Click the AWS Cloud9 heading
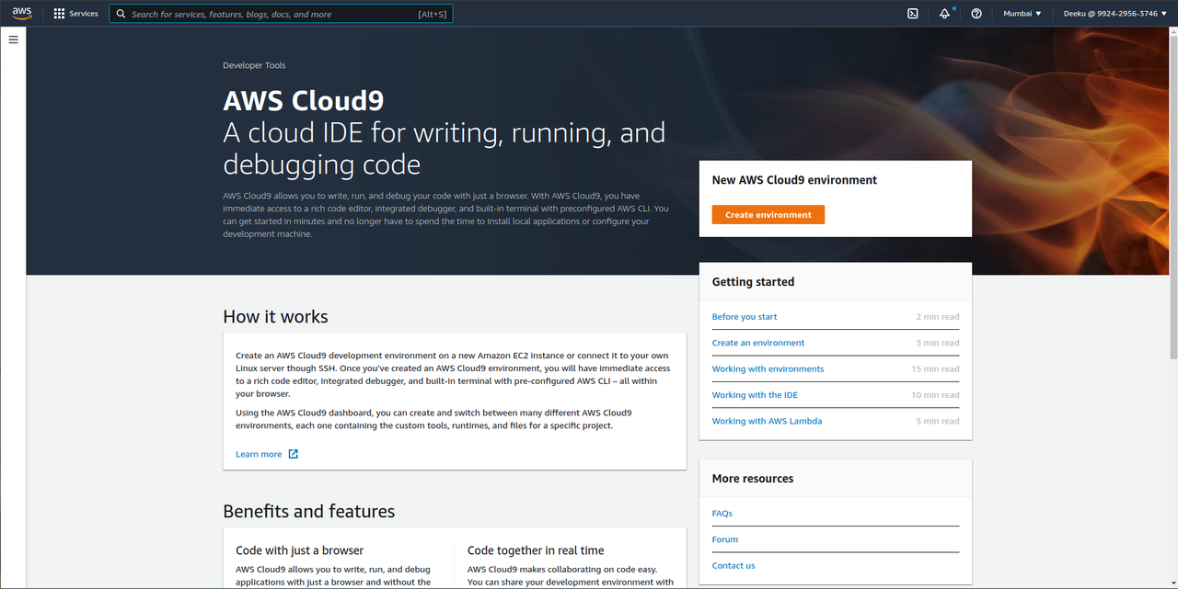The height and width of the screenshot is (589, 1178). [304, 100]
